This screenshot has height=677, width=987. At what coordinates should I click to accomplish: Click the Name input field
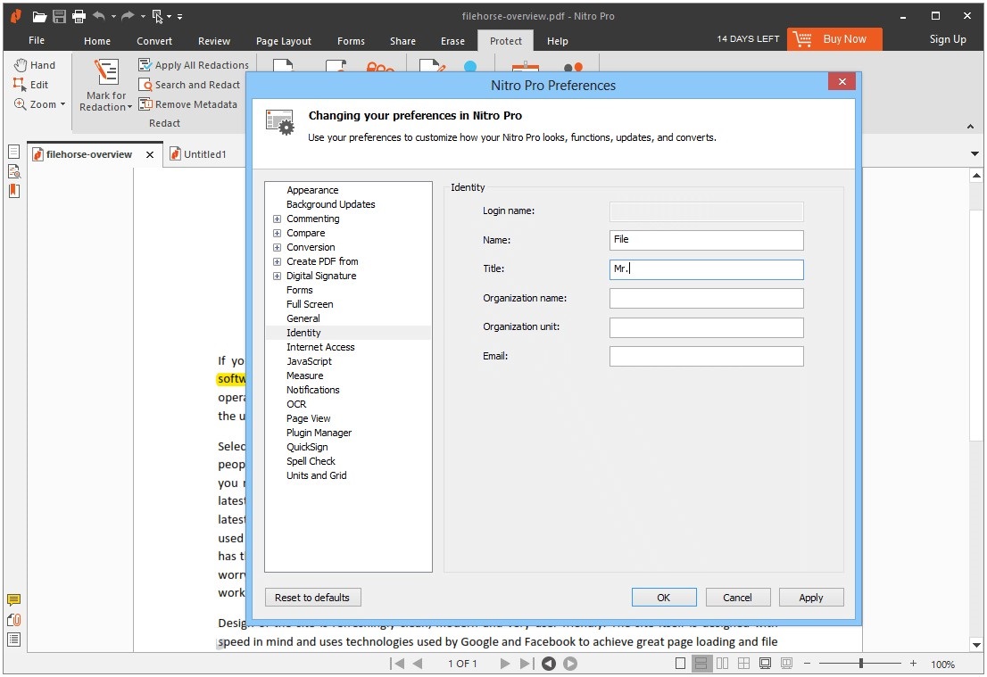706,240
